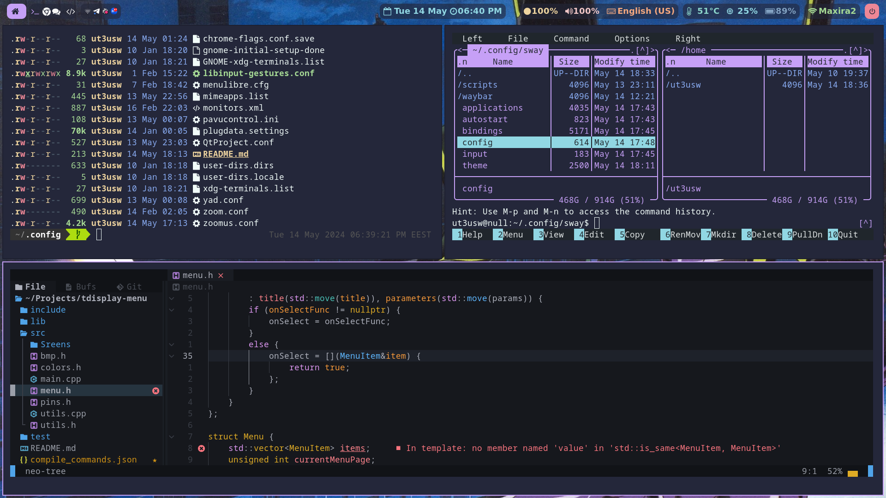Click the Options menu in mc
The image size is (886, 498).
point(631,38)
